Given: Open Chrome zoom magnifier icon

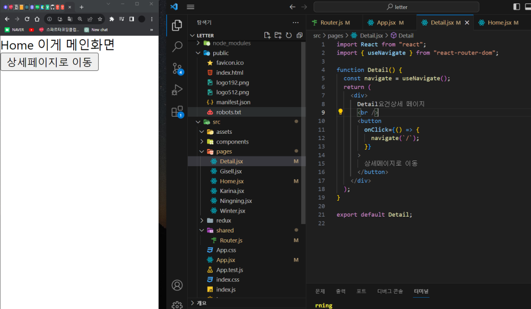Looking at the screenshot, I should tap(80, 19).
